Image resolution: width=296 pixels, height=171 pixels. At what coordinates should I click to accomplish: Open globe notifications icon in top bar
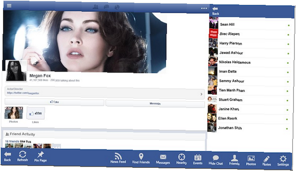point(117,7)
